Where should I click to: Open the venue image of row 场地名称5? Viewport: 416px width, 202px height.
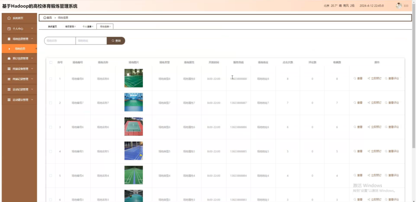[134, 151]
